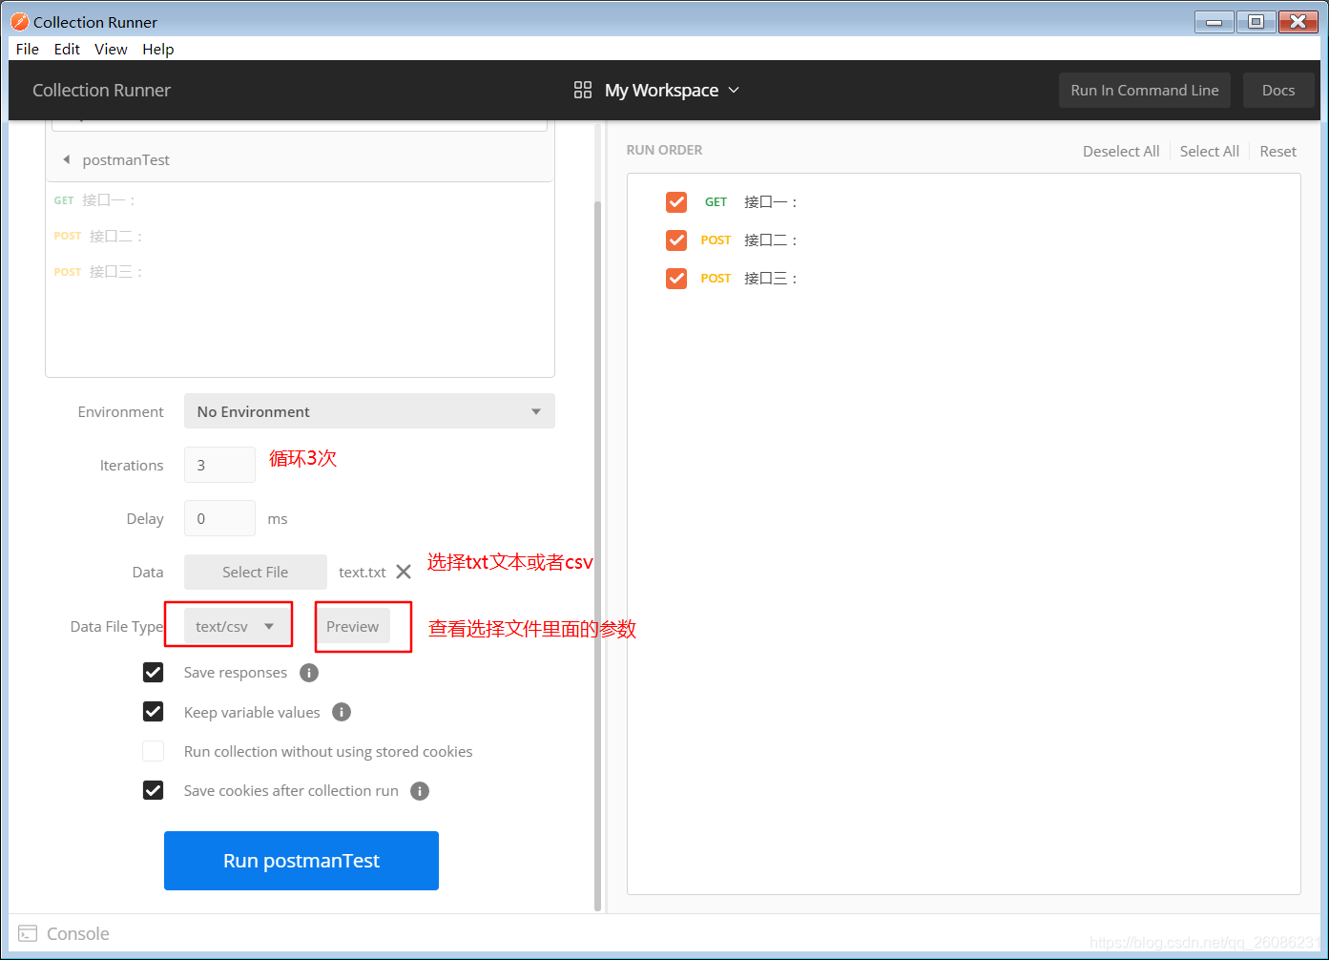Click Select File button for data
Screen dimensions: 1329x960
point(256,572)
